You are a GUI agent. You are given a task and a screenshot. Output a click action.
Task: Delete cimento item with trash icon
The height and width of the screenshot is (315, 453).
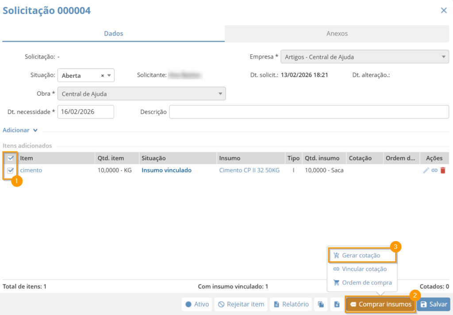(443, 170)
